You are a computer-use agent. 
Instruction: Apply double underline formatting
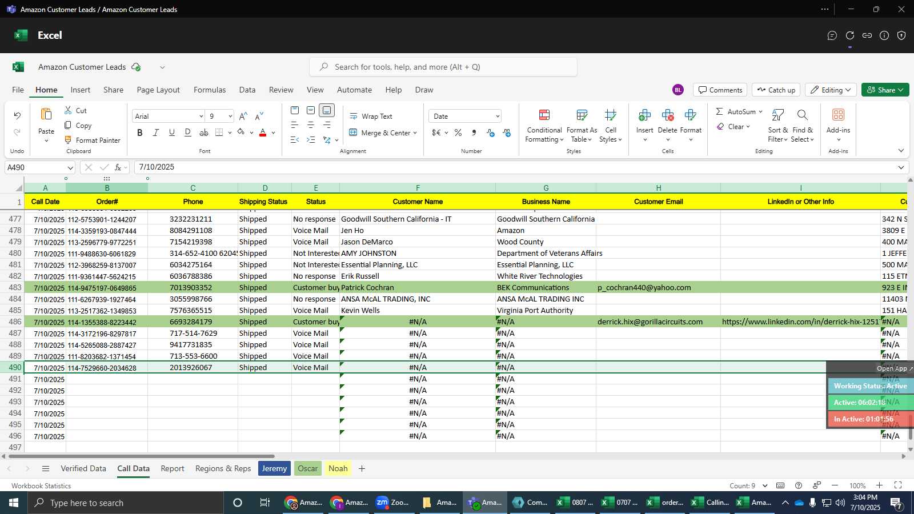coord(188,132)
